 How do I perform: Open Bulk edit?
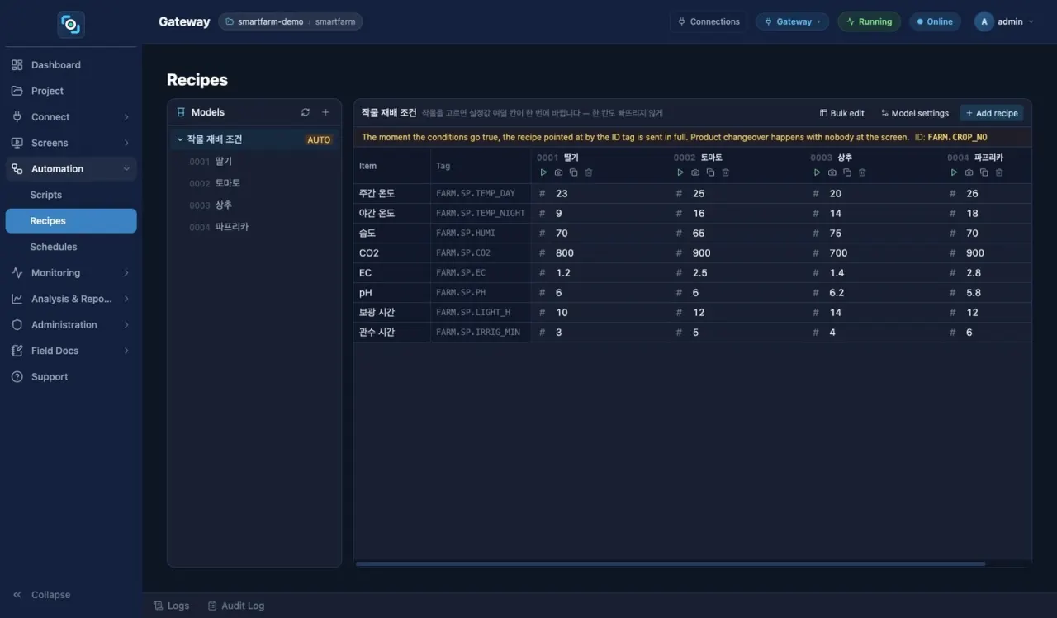tap(841, 113)
